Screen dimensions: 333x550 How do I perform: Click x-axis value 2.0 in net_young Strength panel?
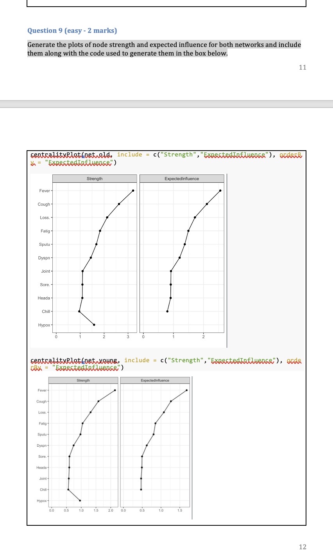click(x=111, y=510)
